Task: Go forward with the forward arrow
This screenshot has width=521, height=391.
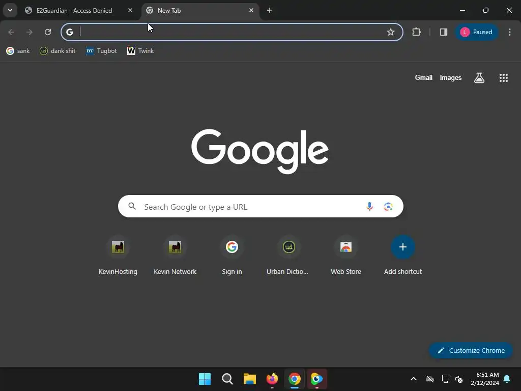Action: point(30,32)
